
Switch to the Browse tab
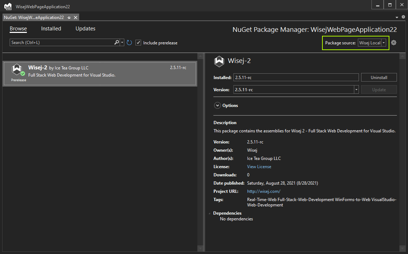point(18,29)
